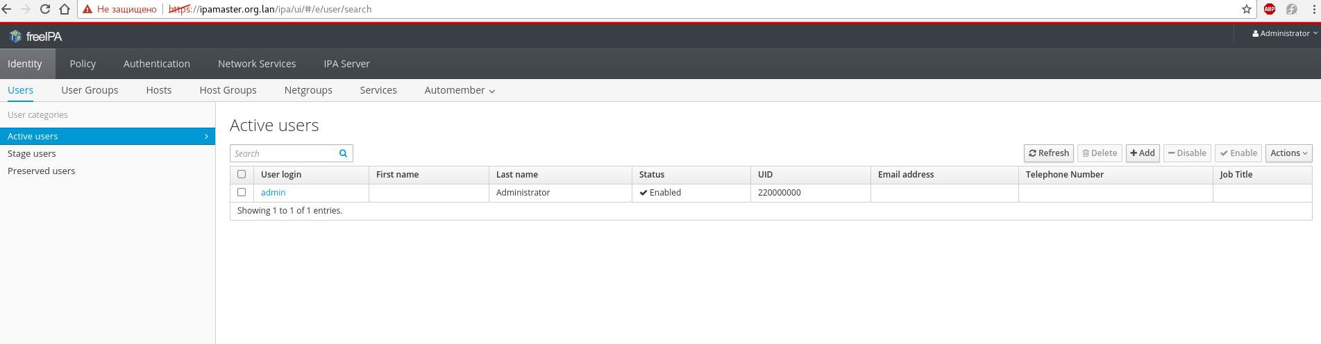Viewport: 1321px width, 344px height.
Task: Toggle the select-all header checkbox
Action: point(242,174)
